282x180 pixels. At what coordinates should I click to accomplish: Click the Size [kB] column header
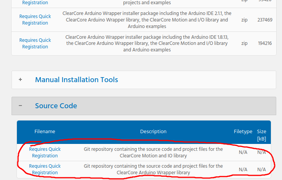point(261,135)
